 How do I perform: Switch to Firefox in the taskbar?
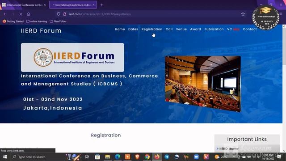(157, 157)
